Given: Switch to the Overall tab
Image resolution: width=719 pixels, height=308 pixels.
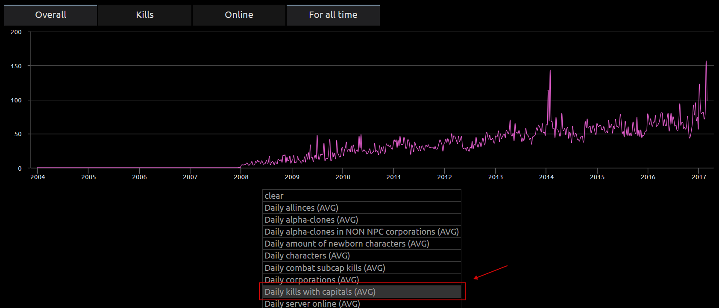Looking at the screenshot, I should pyautogui.click(x=50, y=15).
